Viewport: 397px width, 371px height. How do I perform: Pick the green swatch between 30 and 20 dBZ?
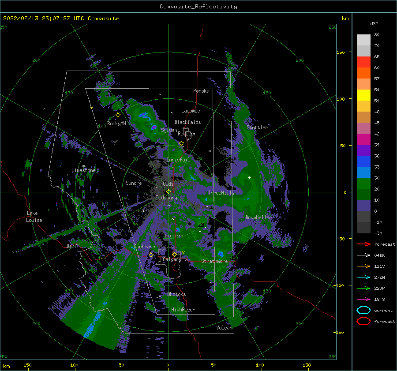(363, 184)
